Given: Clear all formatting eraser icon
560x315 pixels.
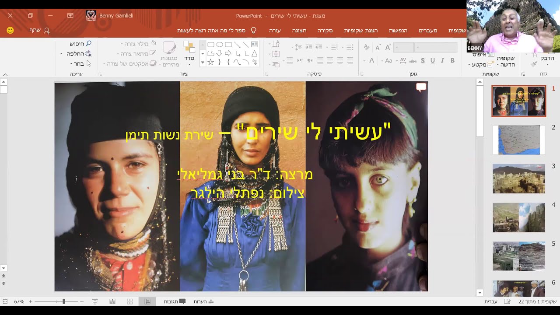Looking at the screenshot, I should pyautogui.click(x=367, y=47).
